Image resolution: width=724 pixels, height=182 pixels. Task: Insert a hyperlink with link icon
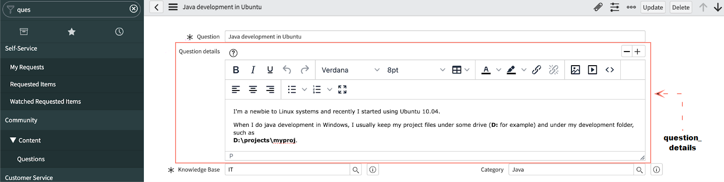pos(537,70)
